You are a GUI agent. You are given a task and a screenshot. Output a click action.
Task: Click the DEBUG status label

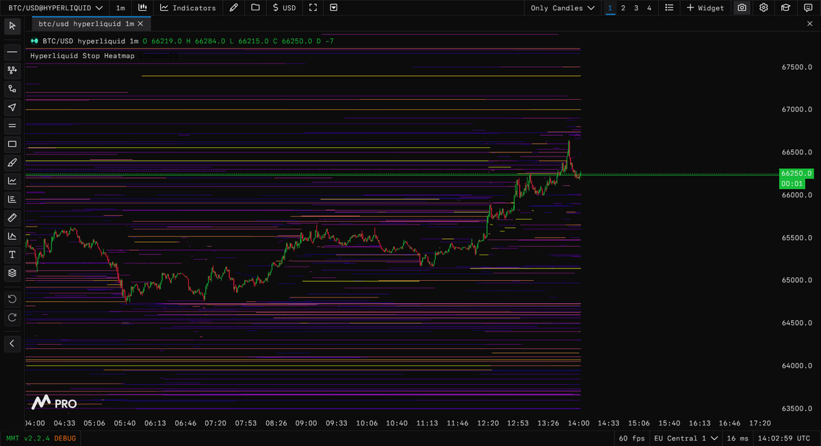65,438
